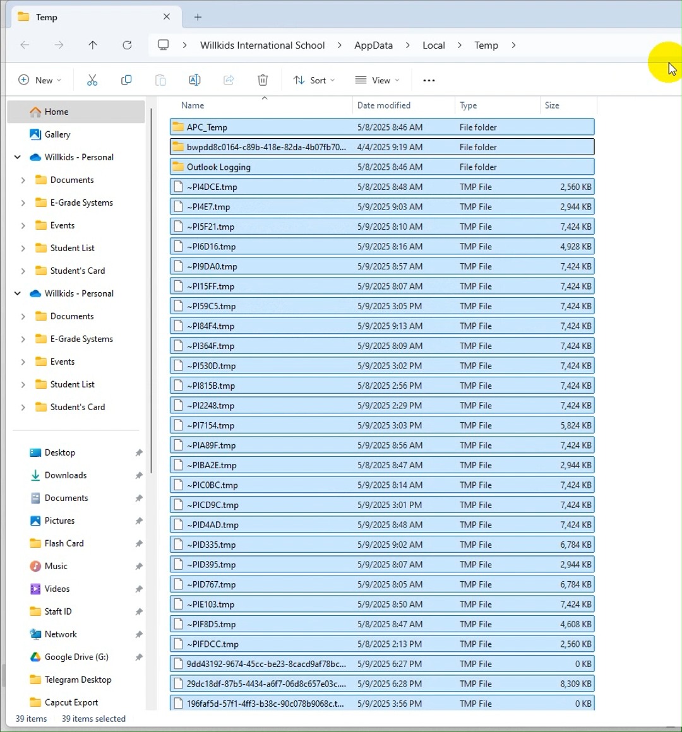Expand the second Events folder
Viewport: 682px width, 732px height.
coord(23,362)
